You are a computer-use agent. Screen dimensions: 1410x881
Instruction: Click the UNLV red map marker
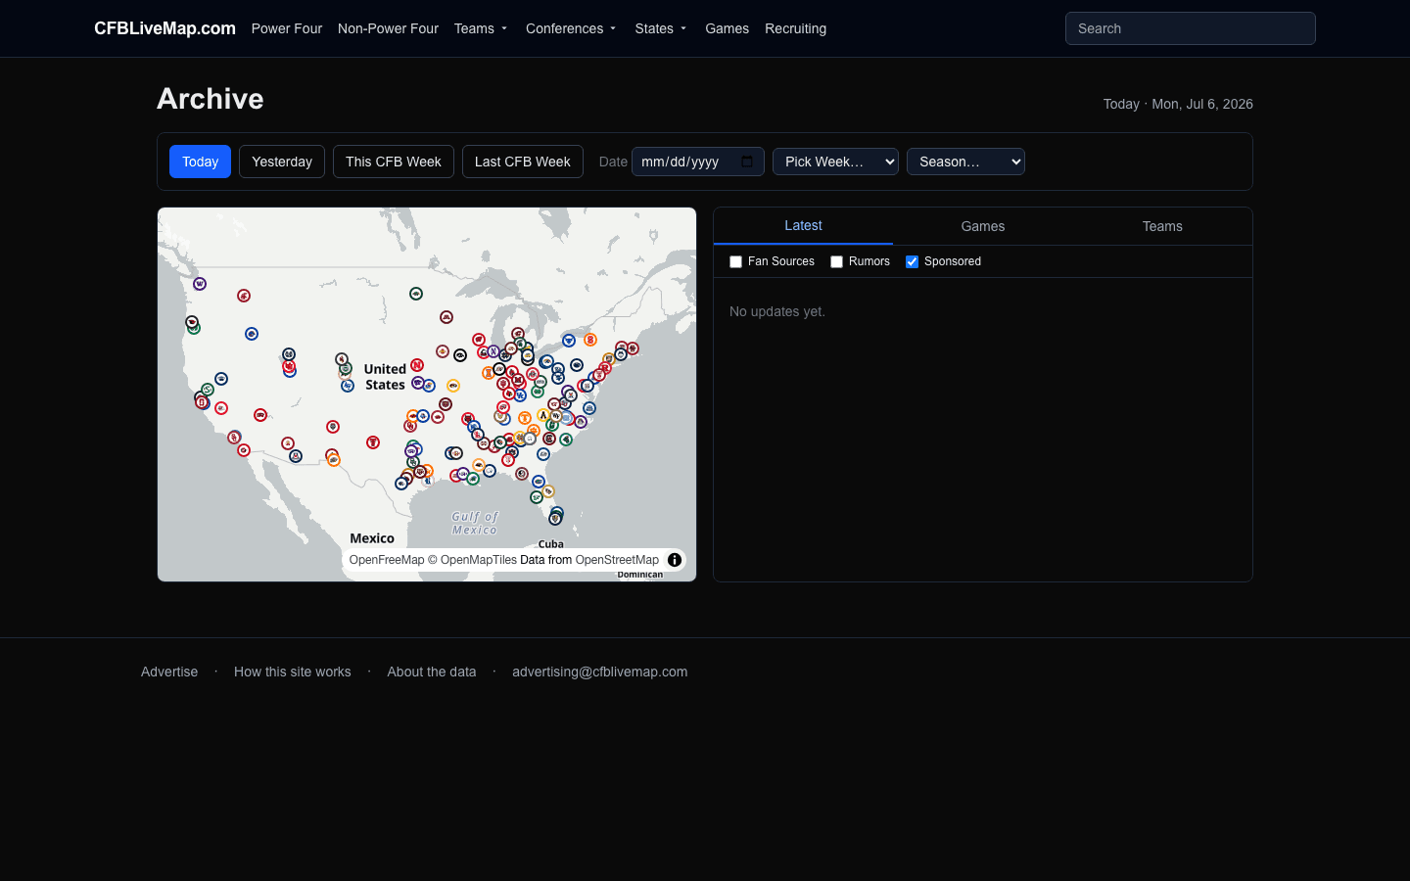click(259, 415)
